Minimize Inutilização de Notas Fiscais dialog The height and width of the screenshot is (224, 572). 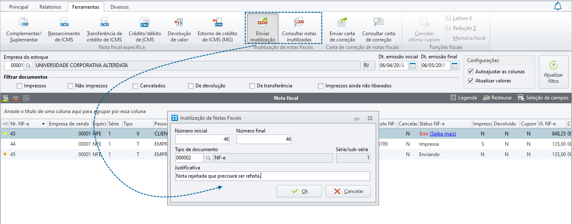357,118
